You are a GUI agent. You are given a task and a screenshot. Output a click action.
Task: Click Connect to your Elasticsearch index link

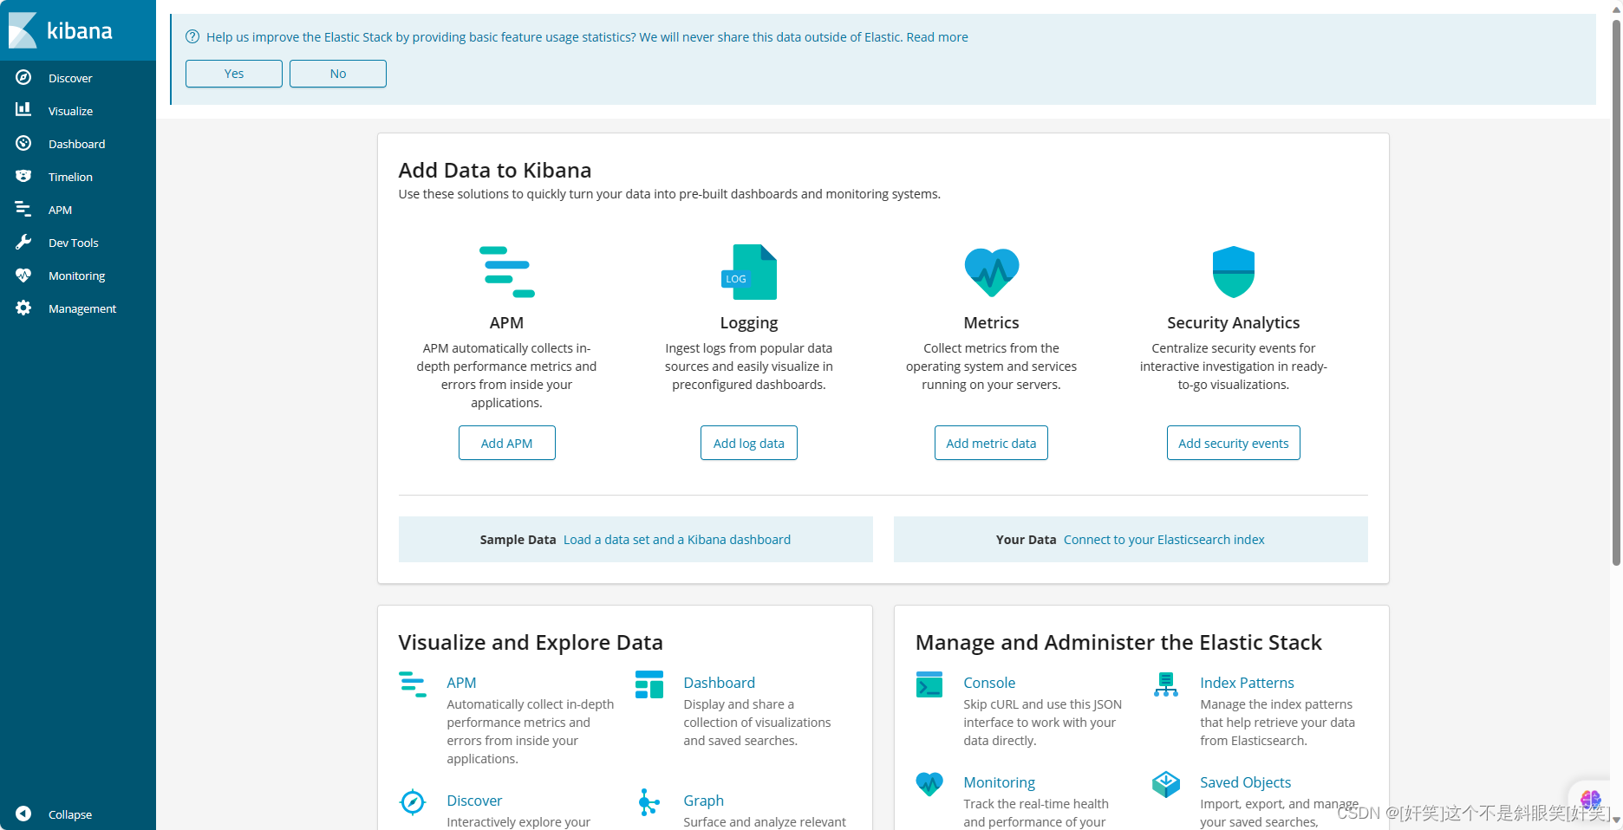coord(1164,540)
